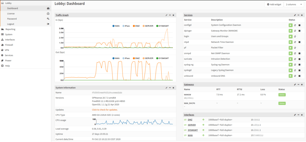The image size is (306, 142).
Task: Open the WAN interface link
Action: (190, 135)
